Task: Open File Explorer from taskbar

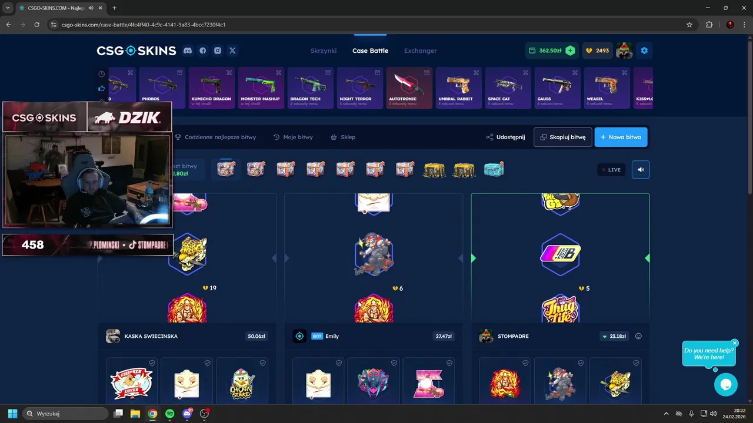Action: (x=135, y=414)
